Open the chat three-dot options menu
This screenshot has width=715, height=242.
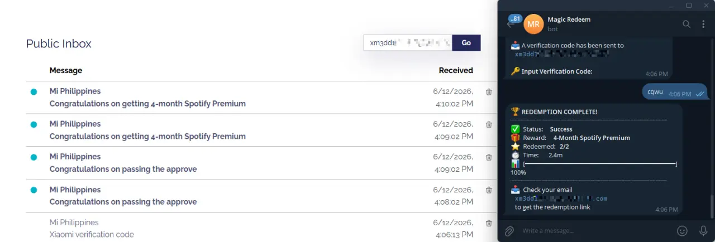[x=703, y=24]
